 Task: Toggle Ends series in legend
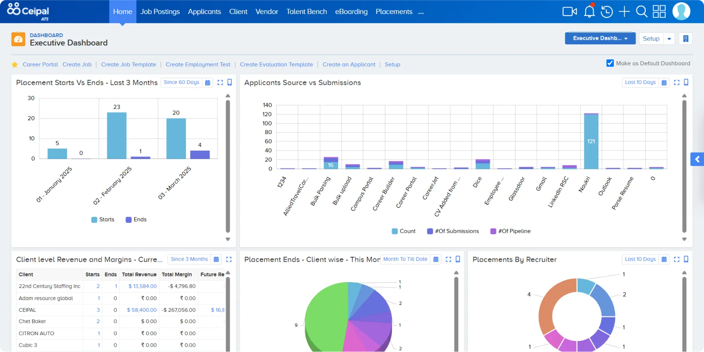[x=136, y=219]
